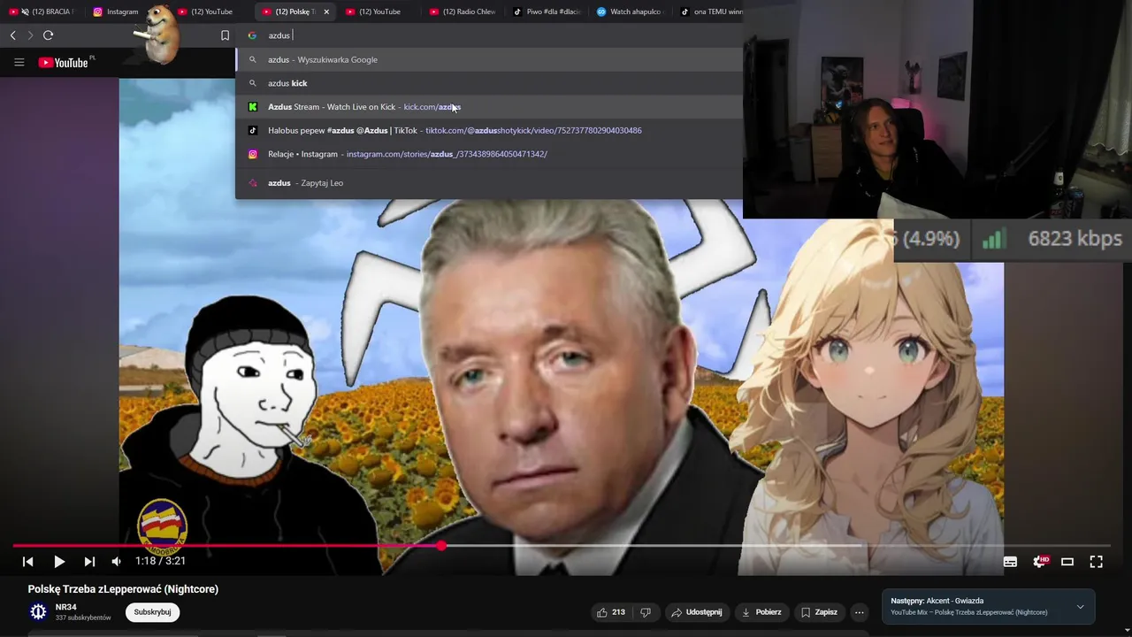
Task: Switch to Piwo #dla TikTok tab
Action: click(547, 12)
